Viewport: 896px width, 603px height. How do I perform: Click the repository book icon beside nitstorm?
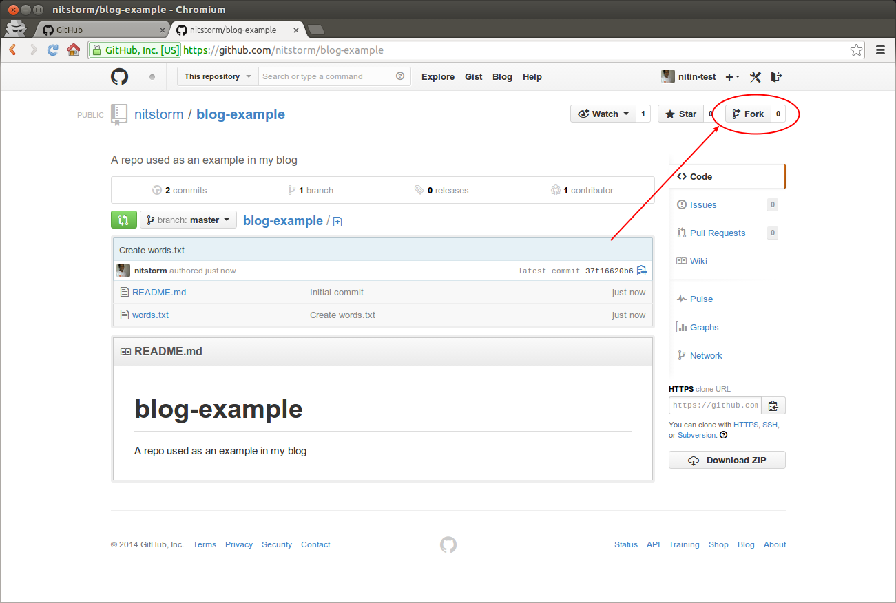[119, 114]
